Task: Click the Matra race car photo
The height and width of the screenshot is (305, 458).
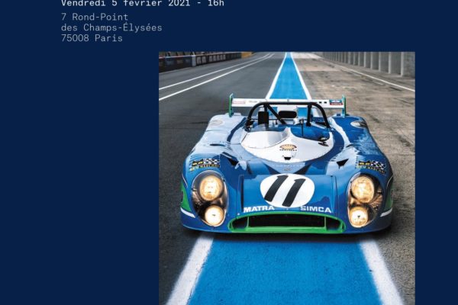Action: tap(287, 178)
